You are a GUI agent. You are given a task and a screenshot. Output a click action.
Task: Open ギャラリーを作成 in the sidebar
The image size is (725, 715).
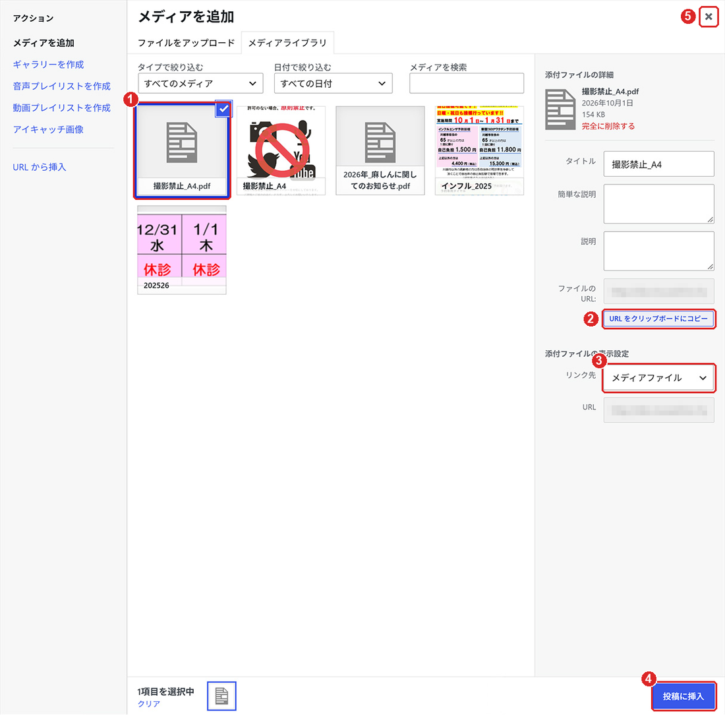tap(49, 65)
